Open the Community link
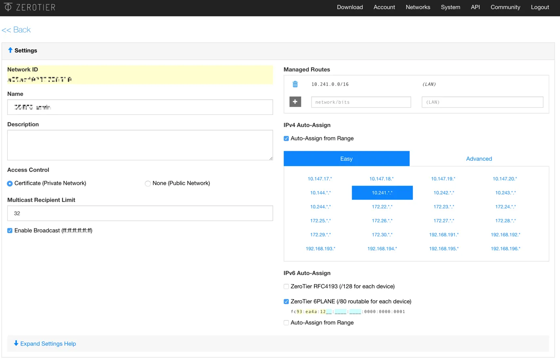 pos(506,7)
